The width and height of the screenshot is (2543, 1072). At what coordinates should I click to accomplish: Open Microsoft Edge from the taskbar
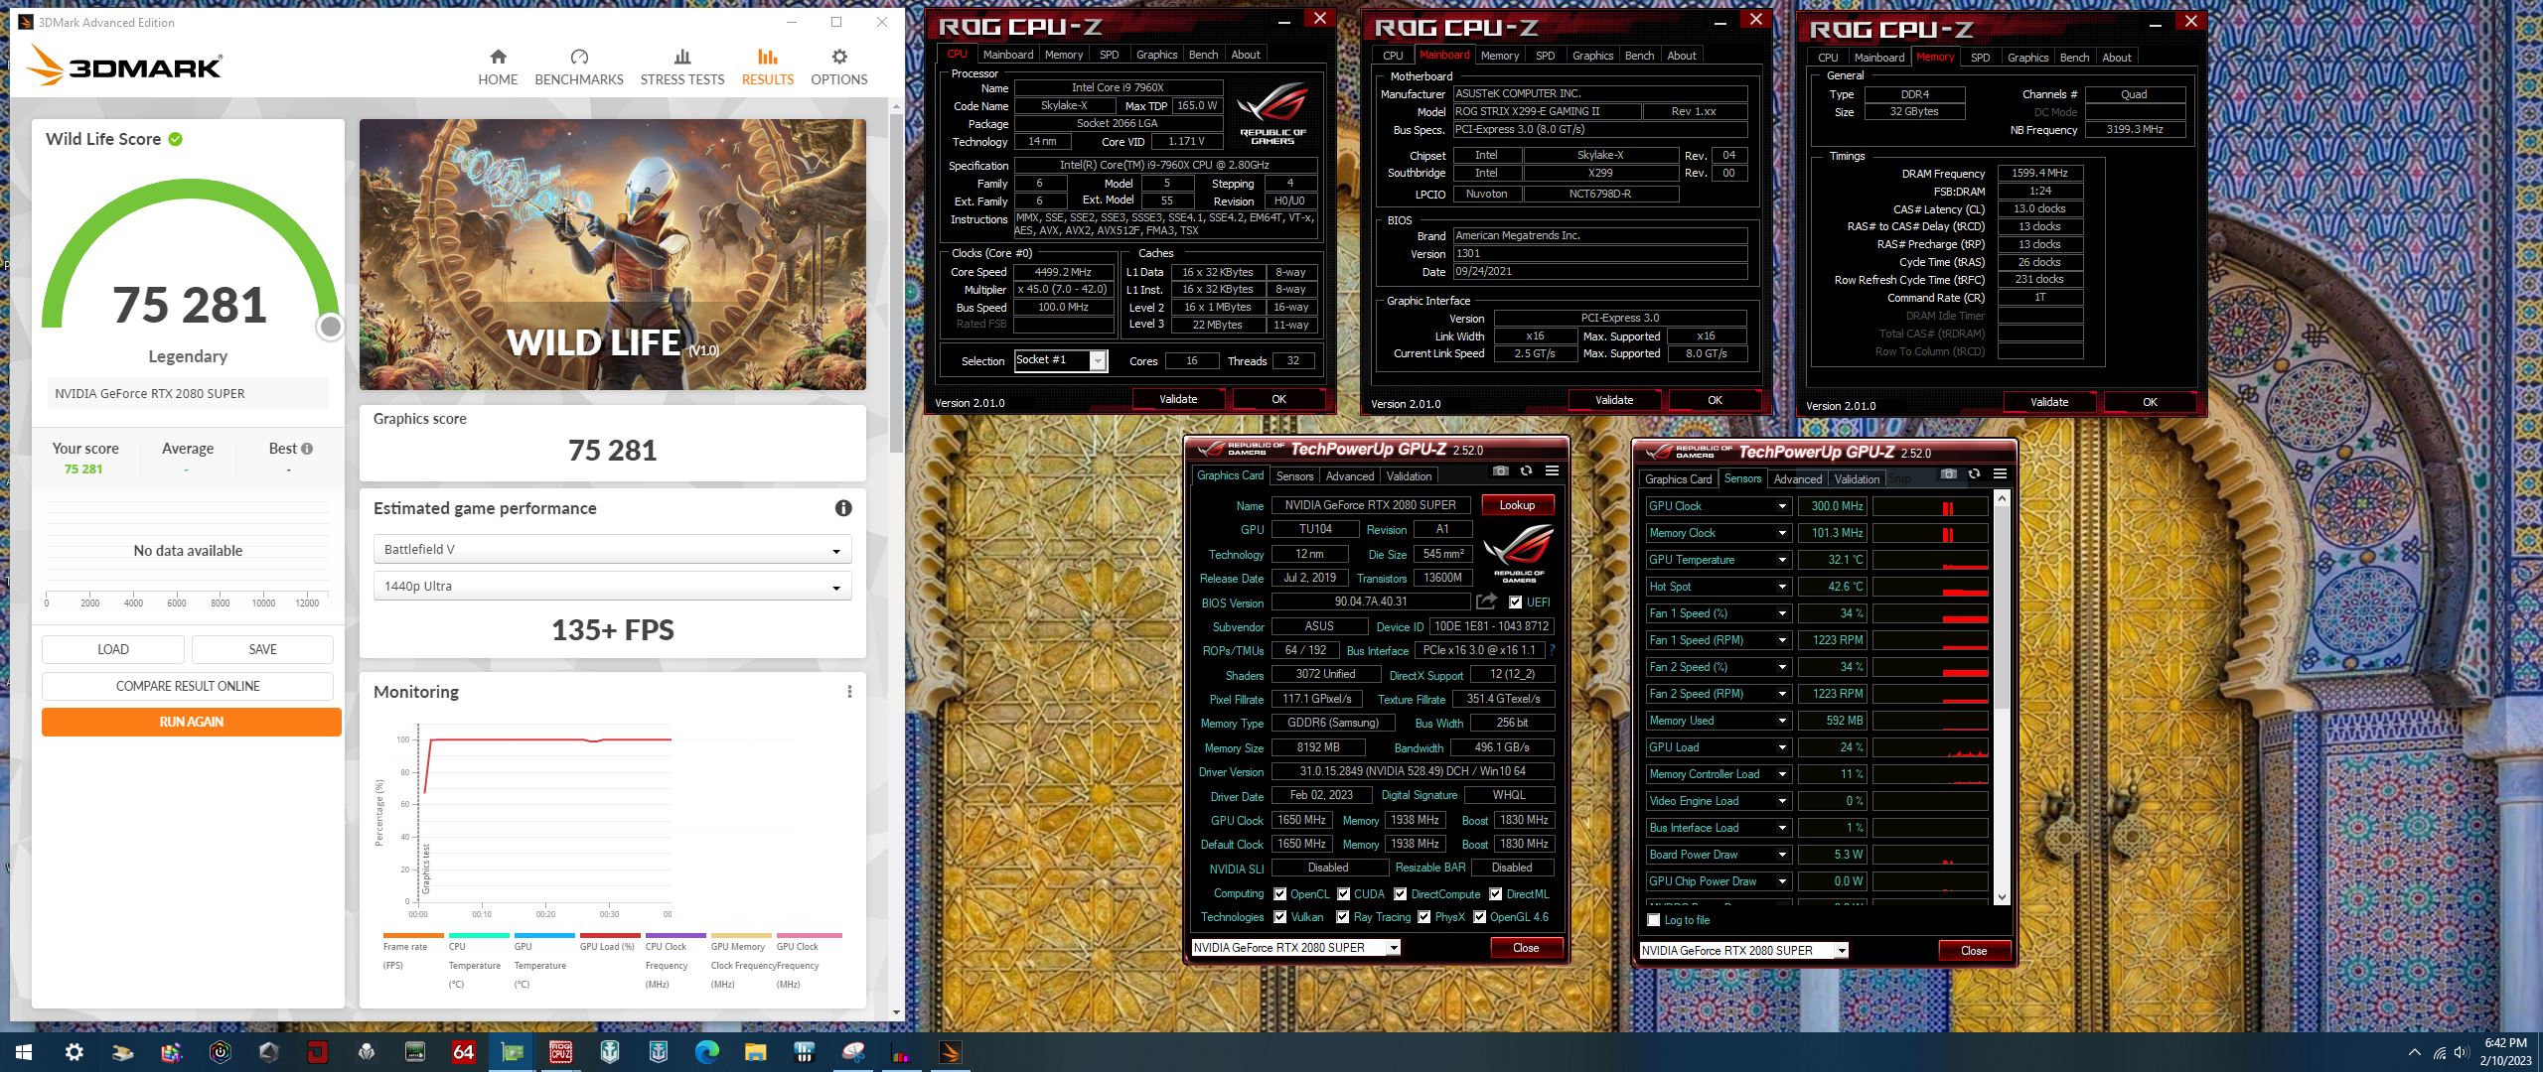[x=707, y=1052]
